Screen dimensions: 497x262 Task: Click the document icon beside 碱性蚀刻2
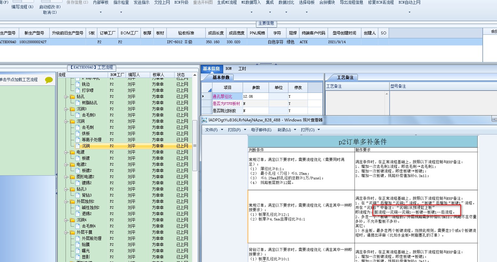78,208
